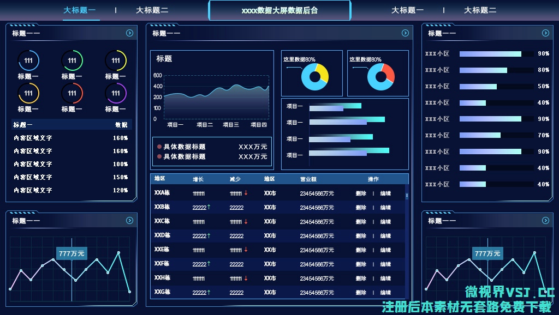Click the arrow icon in the center panel header
Image resolution: width=559 pixels, height=315 pixels.
(405, 33)
